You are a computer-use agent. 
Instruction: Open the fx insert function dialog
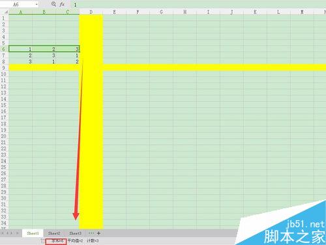point(62,4)
